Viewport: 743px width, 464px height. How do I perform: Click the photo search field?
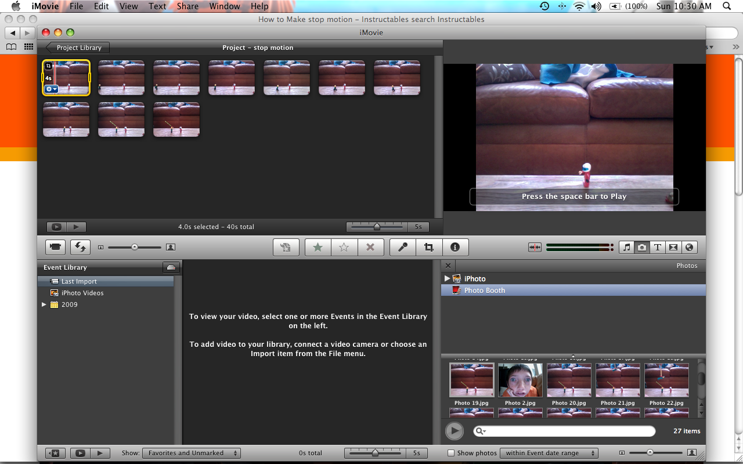coord(565,431)
